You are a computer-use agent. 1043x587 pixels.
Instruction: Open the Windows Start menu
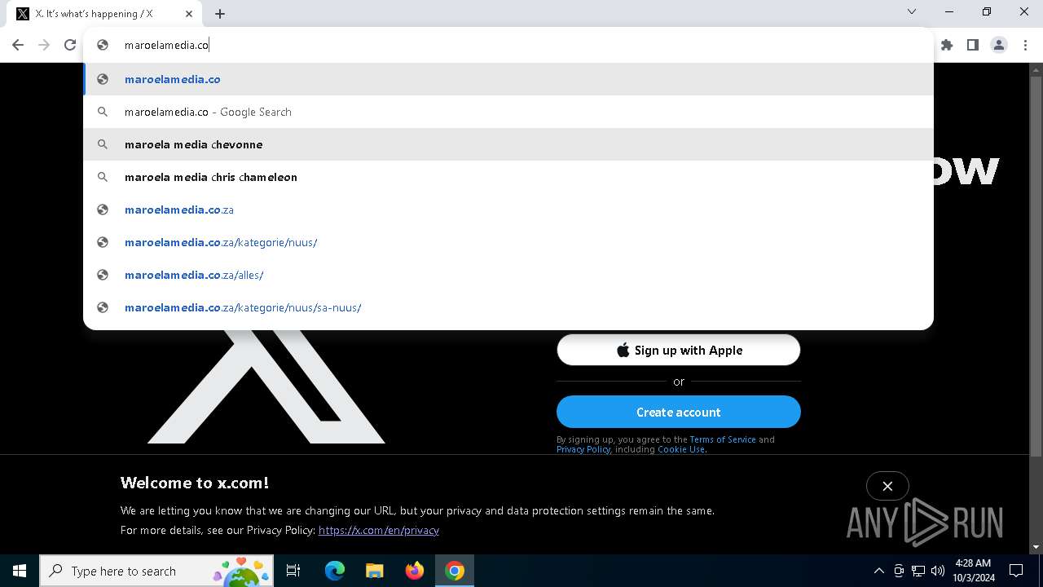click(x=20, y=571)
